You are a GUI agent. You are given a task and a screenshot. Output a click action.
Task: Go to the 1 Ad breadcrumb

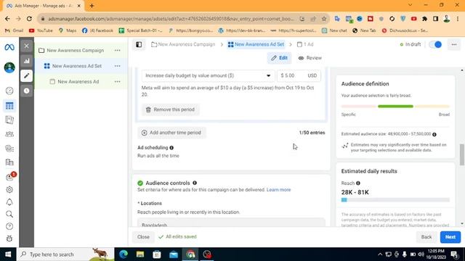[x=305, y=44]
